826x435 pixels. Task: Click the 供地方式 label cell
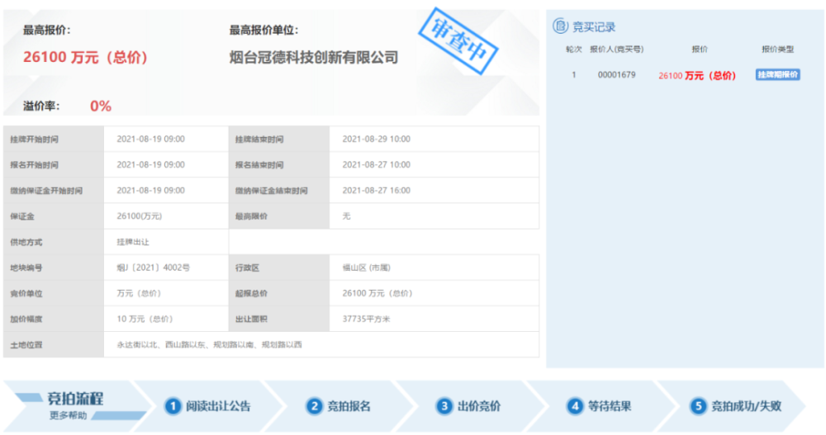54,242
